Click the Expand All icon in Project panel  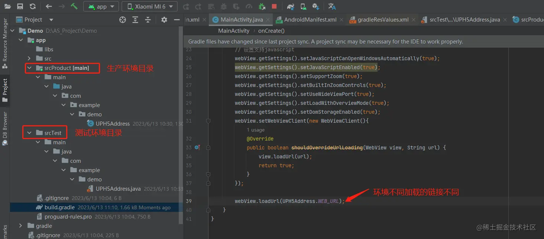click(135, 20)
